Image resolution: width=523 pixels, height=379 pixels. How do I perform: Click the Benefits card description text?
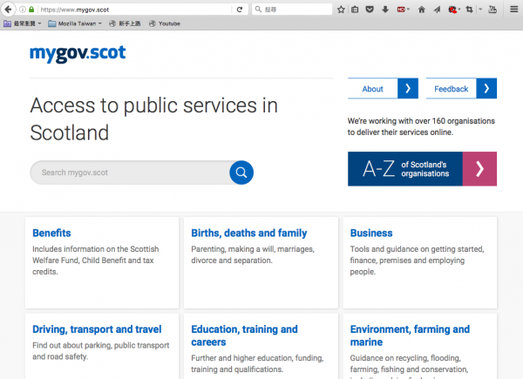(95, 261)
